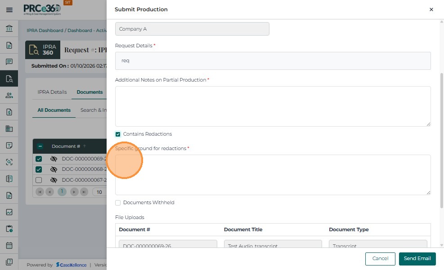Image resolution: width=444 pixels, height=270 pixels.
Task: Open the calendar sidebar icon
Action: coord(9,246)
